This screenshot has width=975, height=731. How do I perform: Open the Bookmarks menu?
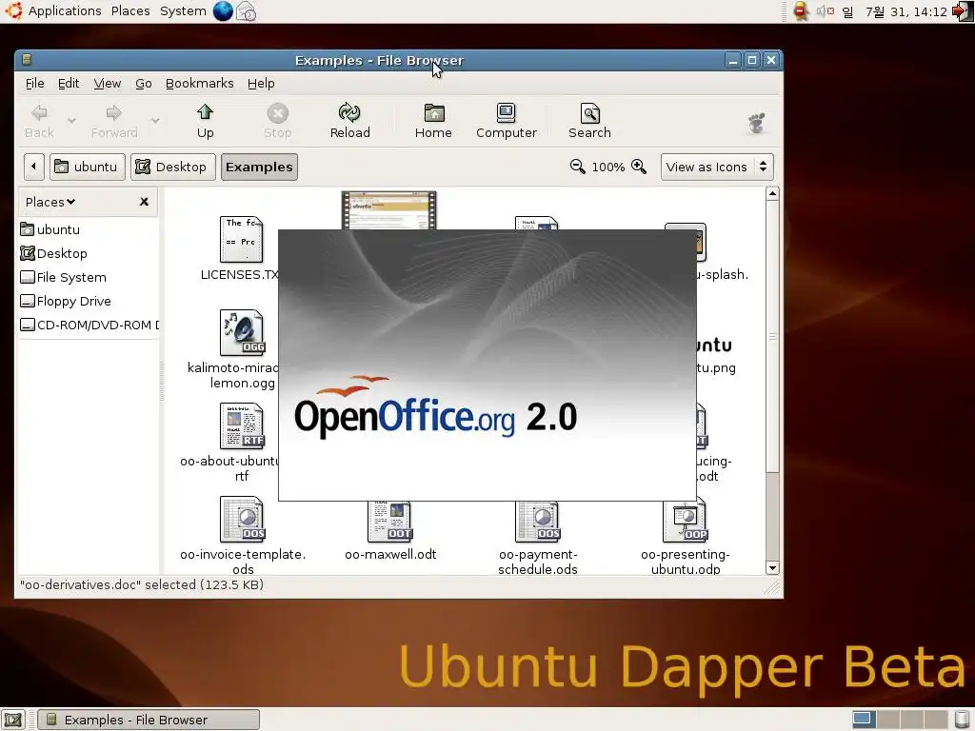pos(200,84)
